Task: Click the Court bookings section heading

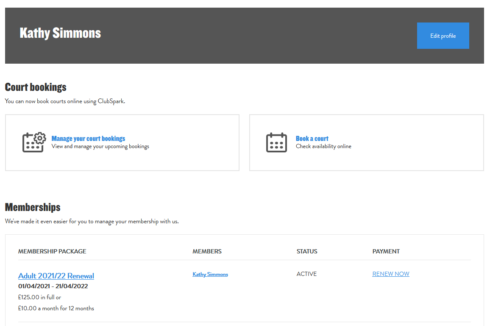Action: 36,87
